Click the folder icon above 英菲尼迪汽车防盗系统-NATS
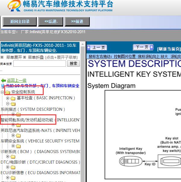This screenshot has width=181, height=182. pos(18,125)
